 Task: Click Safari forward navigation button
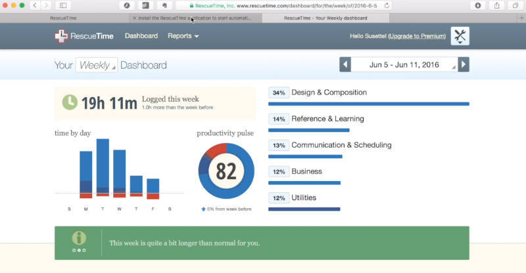[x=46, y=5]
